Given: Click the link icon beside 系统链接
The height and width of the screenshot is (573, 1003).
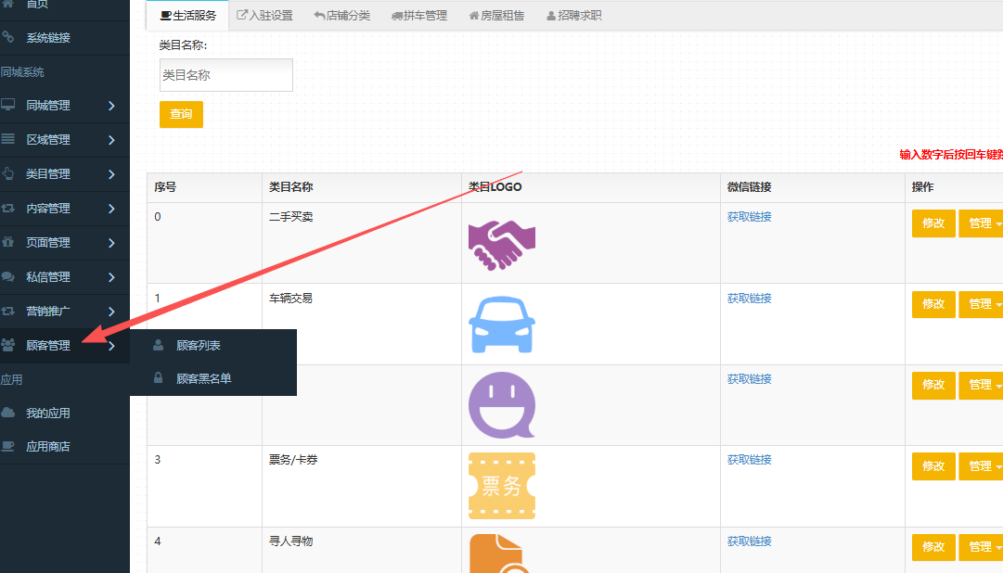Looking at the screenshot, I should tap(8, 38).
